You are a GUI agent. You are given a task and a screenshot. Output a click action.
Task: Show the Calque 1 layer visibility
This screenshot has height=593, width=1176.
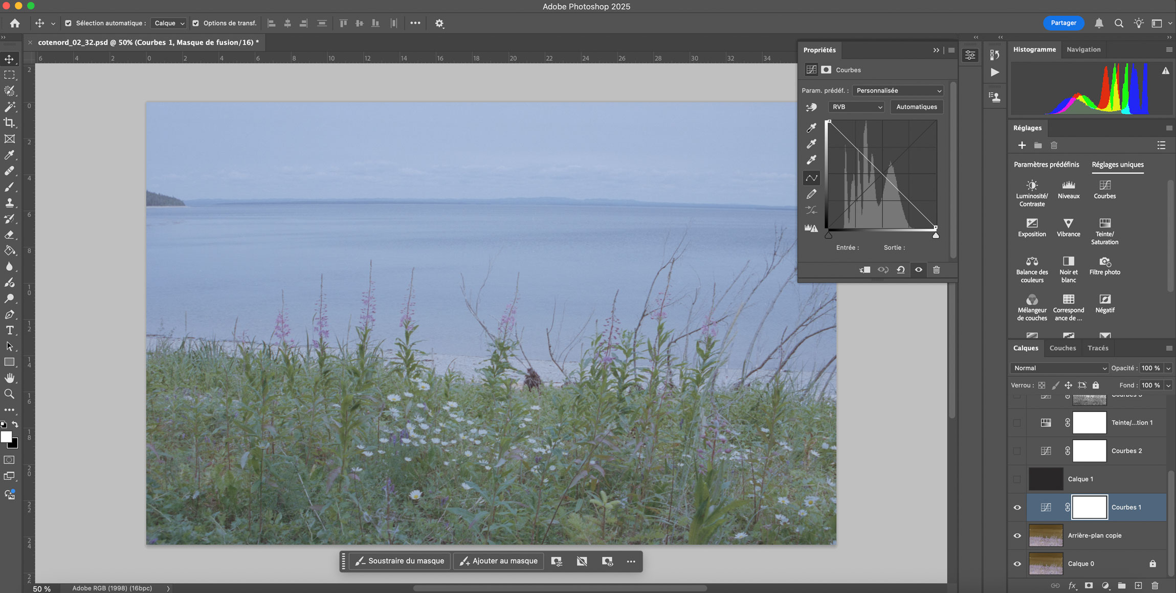pos(1017,479)
